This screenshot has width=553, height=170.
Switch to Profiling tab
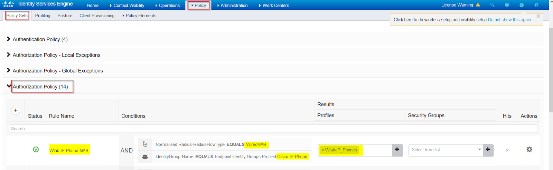(x=43, y=16)
